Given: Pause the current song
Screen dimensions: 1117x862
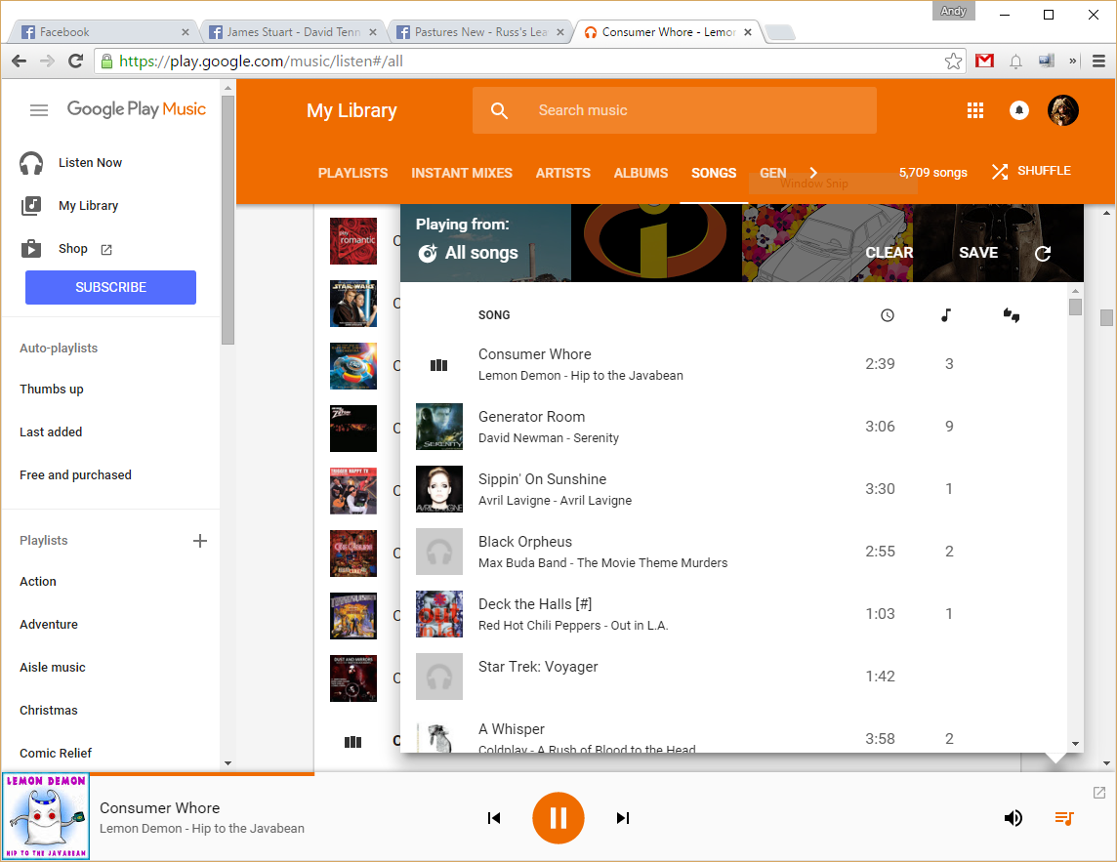Looking at the screenshot, I should point(558,818).
